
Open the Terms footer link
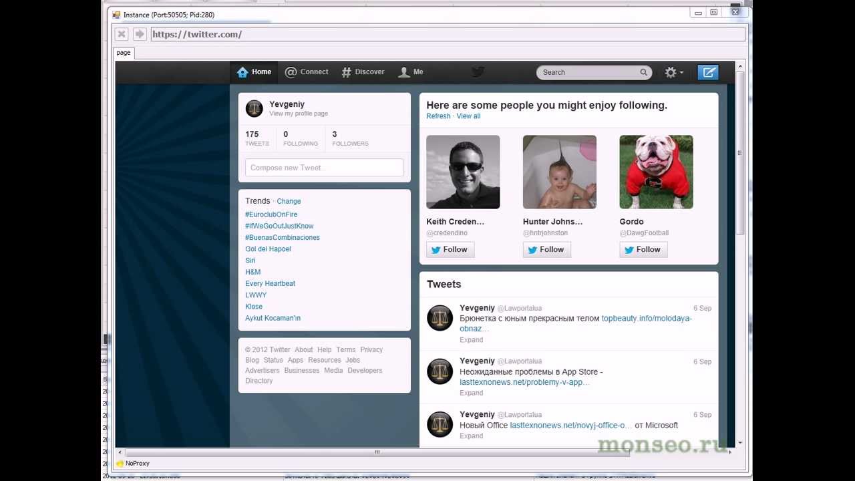[x=346, y=349]
